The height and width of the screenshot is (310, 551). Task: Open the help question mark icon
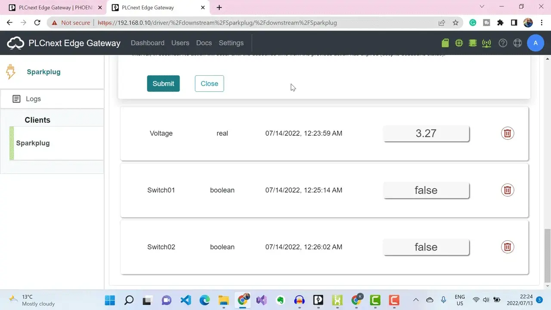(x=503, y=43)
